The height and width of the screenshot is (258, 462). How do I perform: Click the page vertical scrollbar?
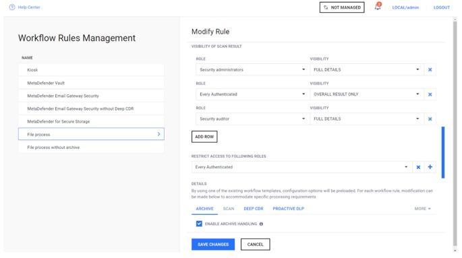(455, 133)
